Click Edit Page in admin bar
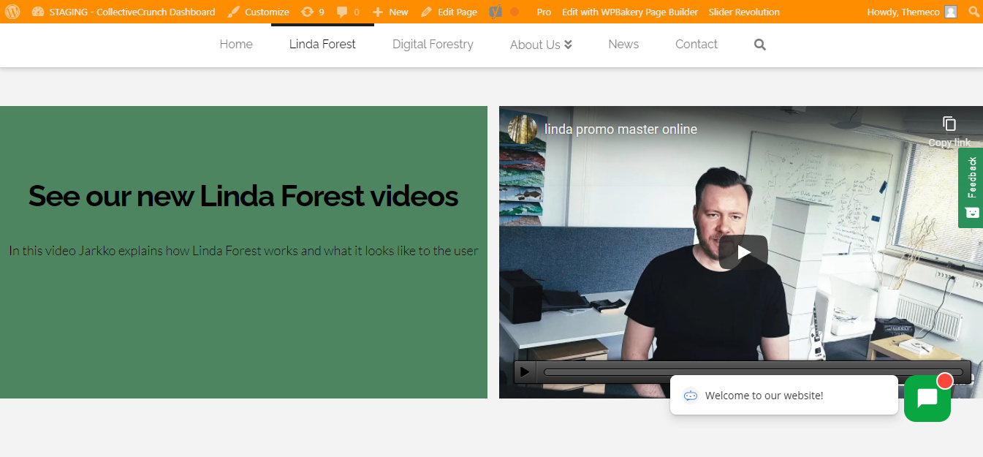983x457 pixels. point(449,12)
